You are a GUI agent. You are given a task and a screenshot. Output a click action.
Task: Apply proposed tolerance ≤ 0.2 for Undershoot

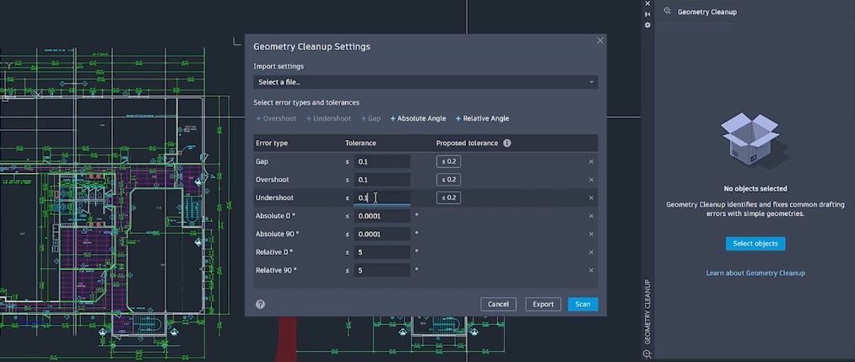(448, 197)
